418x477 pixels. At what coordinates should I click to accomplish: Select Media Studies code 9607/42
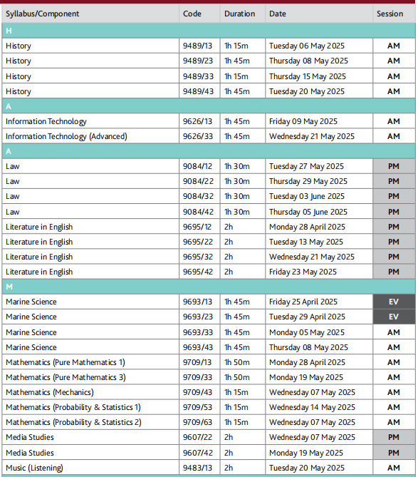[197, 453]
